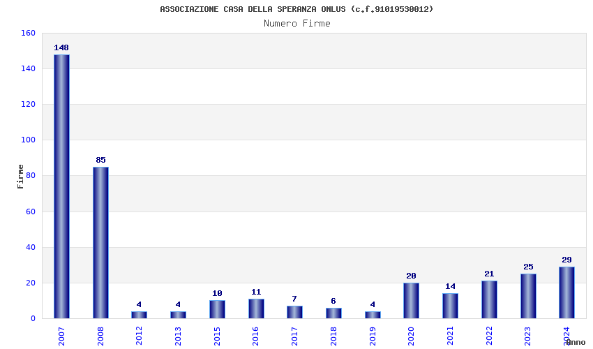Image resolution: width=593 pixels, height=349 pixels.
Task: Click the x-axis year label 2012
Action: point(139,336)
